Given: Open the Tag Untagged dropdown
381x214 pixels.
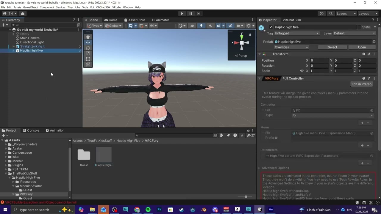Looking at the screenshot, I should click(296, 33).
